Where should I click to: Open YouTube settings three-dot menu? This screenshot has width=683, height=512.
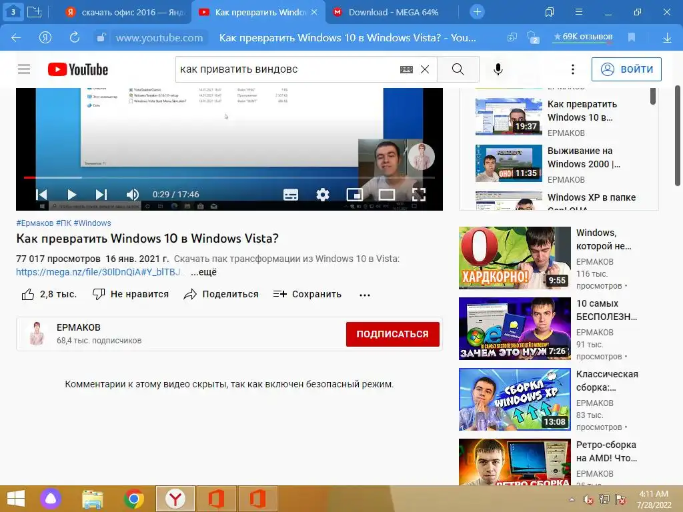pyautogui.click(x=573, y=69)
